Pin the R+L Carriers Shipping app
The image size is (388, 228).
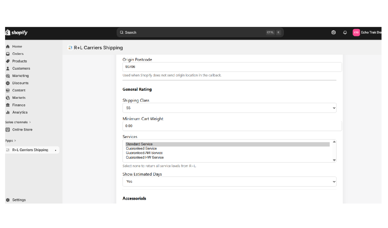(x=56, y=150)
